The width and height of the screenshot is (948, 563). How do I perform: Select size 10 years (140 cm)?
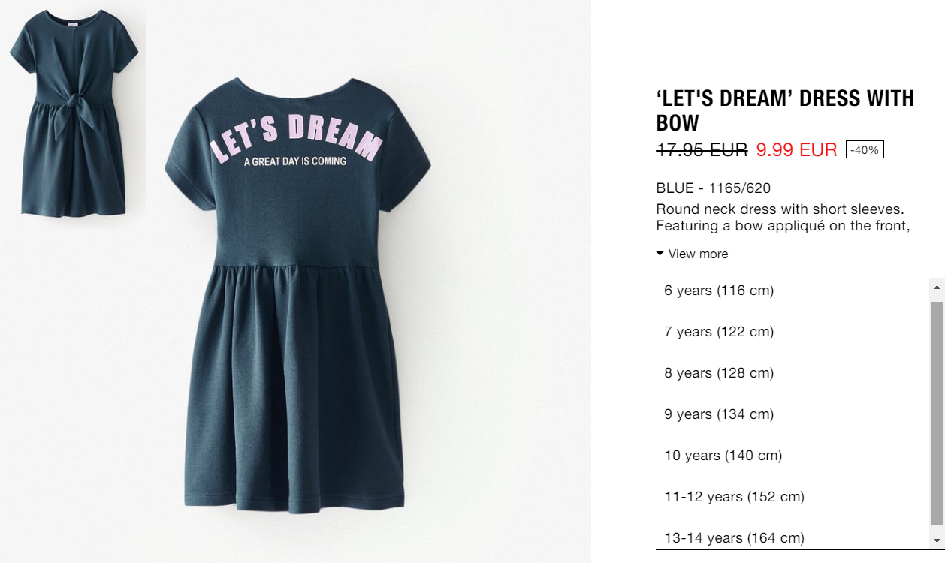tap(793, 456)
